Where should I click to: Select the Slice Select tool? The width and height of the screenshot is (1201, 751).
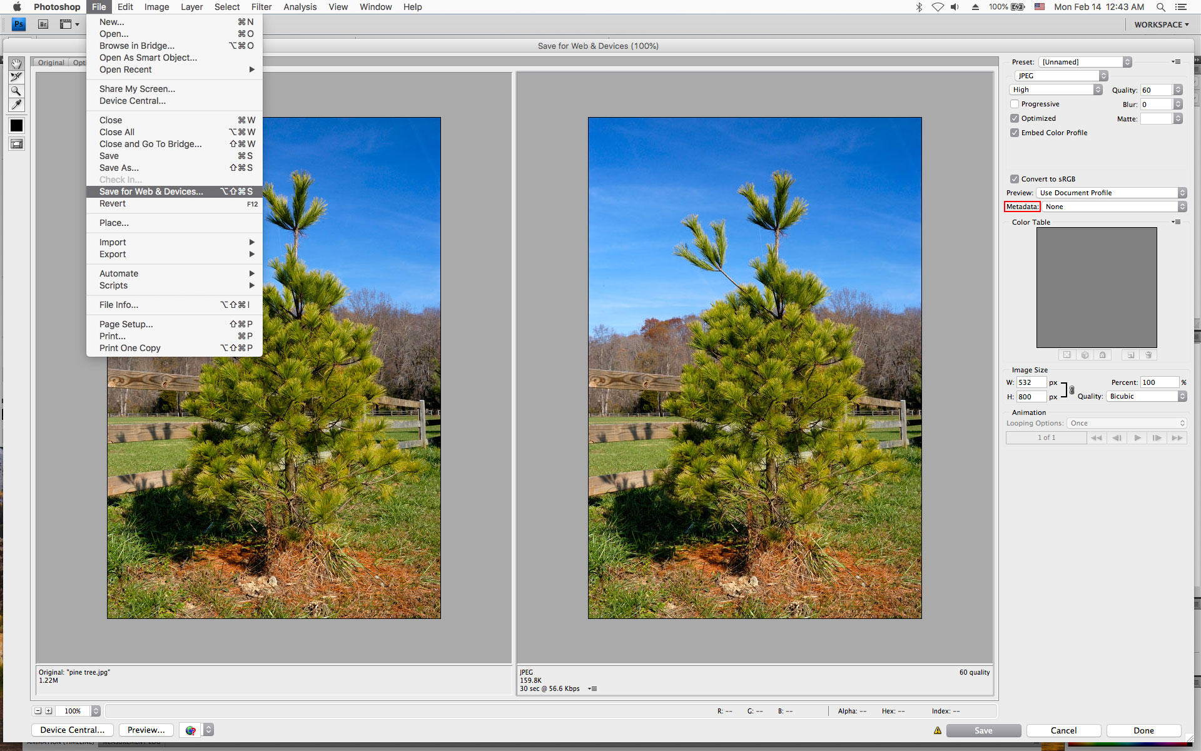click(16, 77)
